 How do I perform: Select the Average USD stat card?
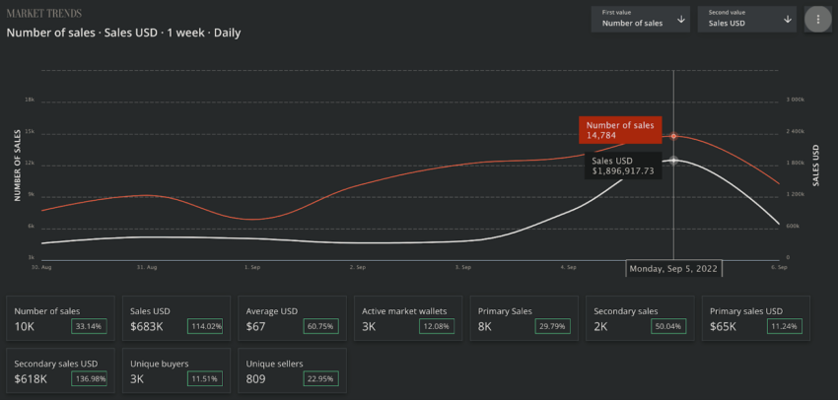293,318
